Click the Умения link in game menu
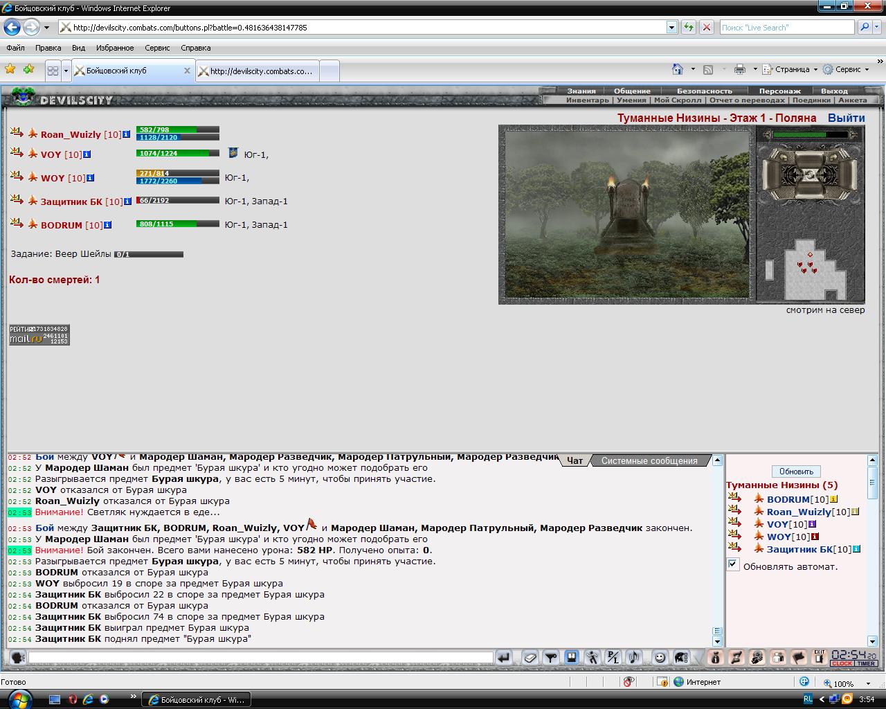 pyautogui.click(x=631, y=100)
